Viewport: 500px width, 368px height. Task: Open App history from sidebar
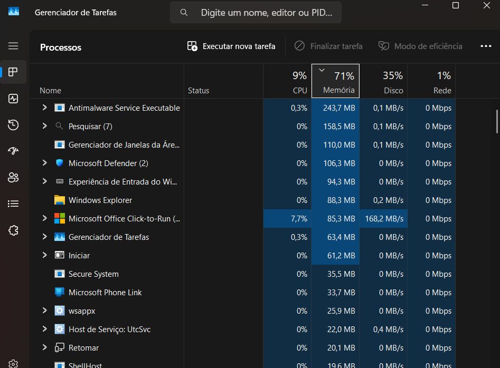(x=13, y=125)
